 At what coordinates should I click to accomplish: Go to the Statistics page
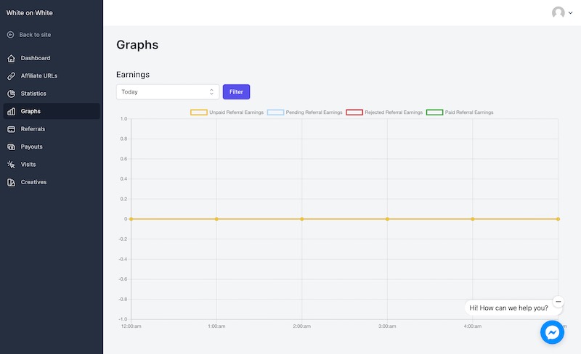33,94
